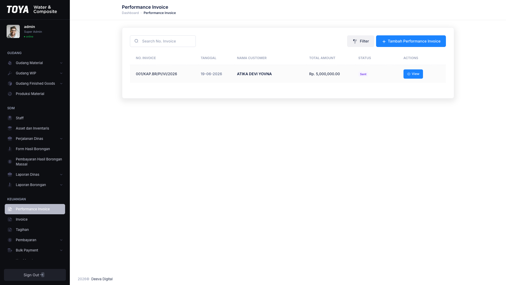
Task: Click the STATUS column header
Action: 364,58
